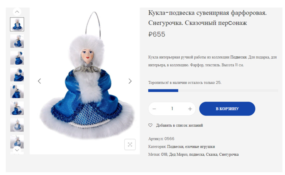Viewport: 285px width, 175px height.
Task: Click the blue stock progress bar
Action: [x=163, y=91]
